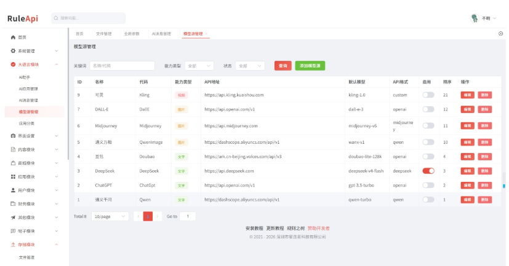Click the 内容模块 document icon
Image resolution: width=509 pixels, height=266 pixels.
13,149
